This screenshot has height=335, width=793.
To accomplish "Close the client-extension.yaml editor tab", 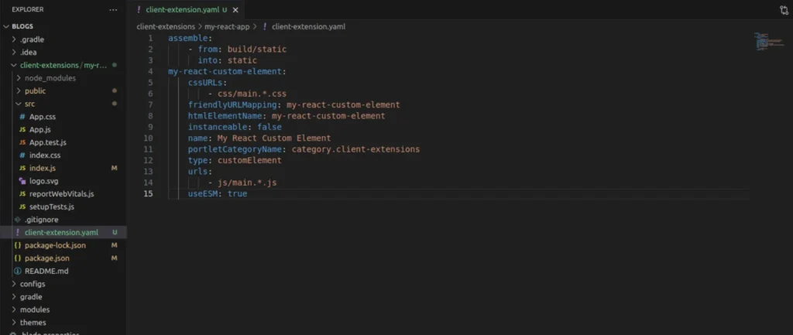I will coord(235,9).
